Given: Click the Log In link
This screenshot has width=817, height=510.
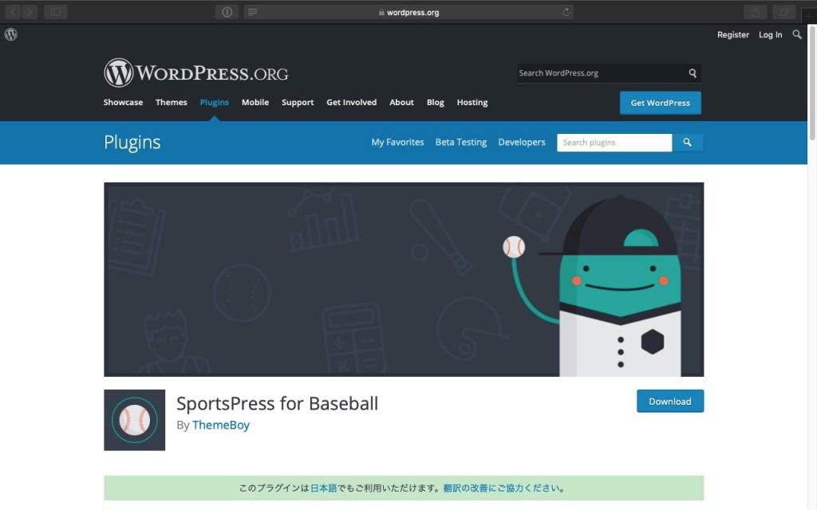Looking at the screenshot, I should [770, 35].
